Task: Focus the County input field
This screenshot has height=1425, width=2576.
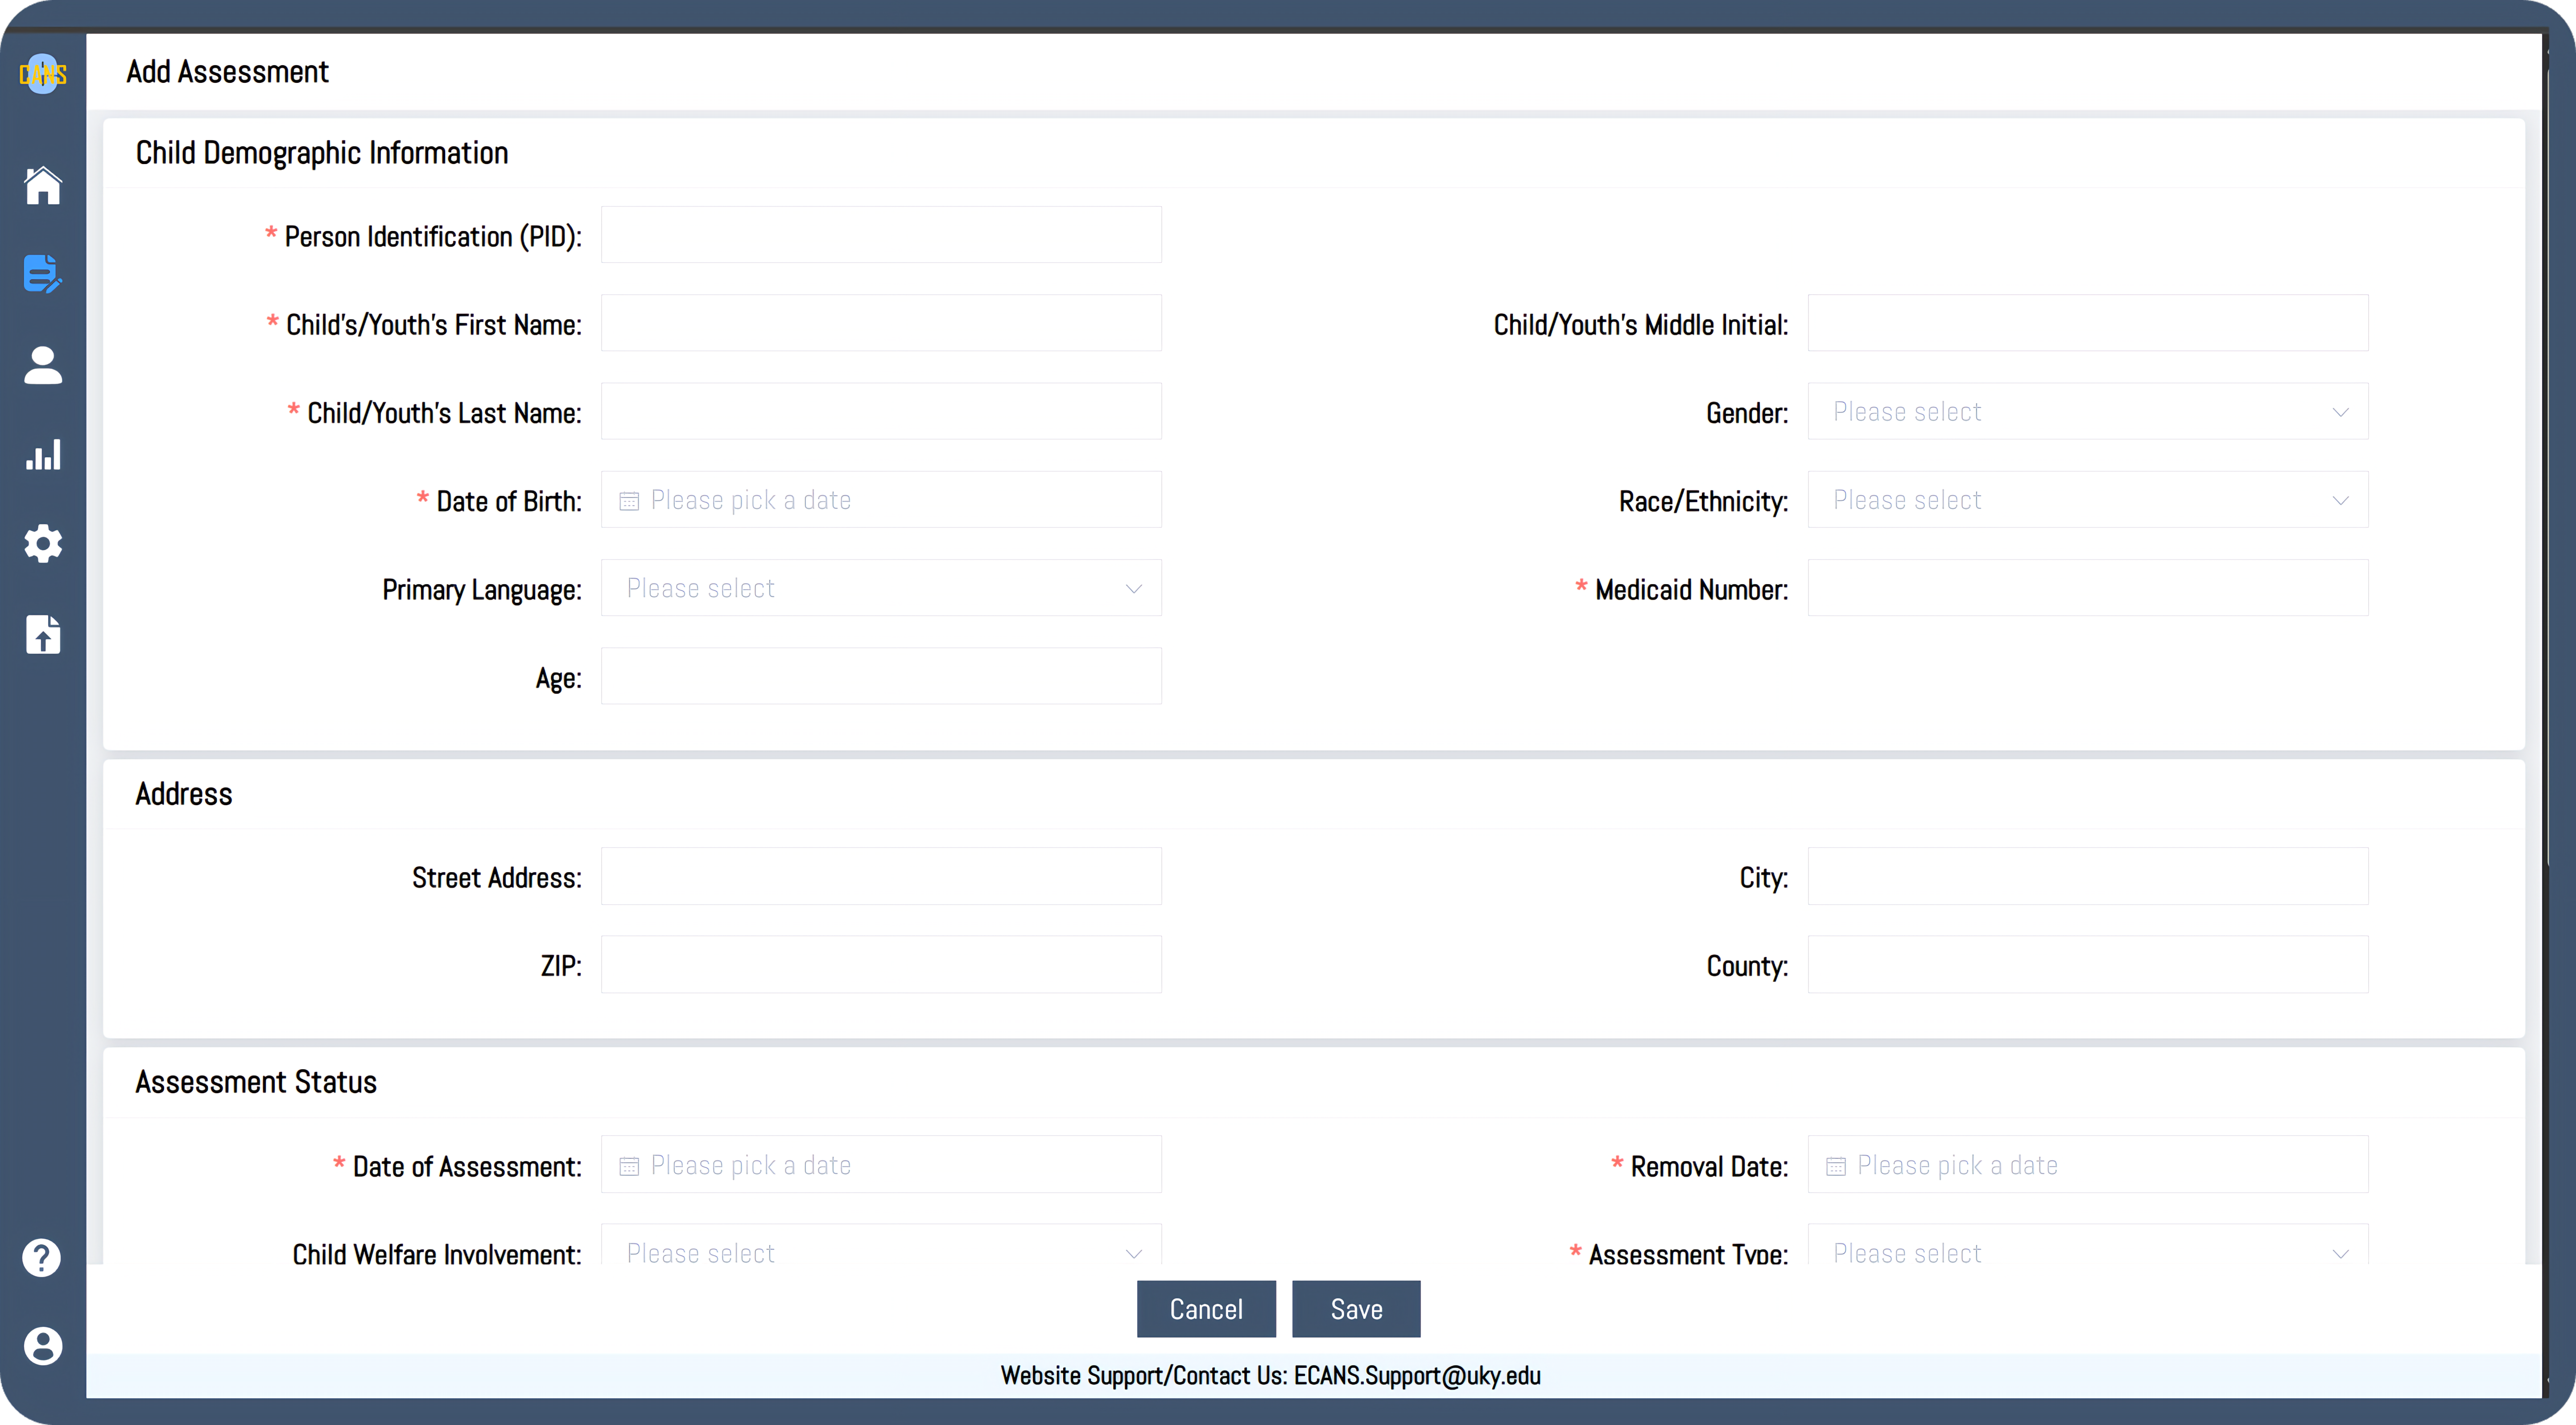Action: click(2088, 964)
